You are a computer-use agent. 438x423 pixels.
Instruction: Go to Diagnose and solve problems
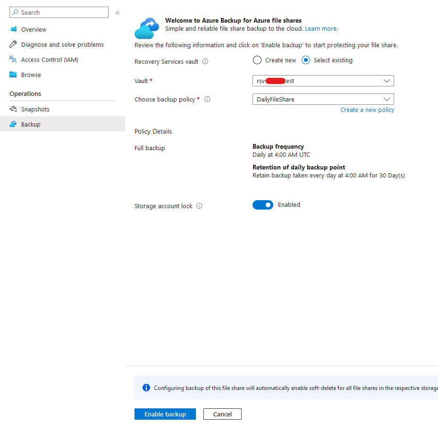click(62, 44)
